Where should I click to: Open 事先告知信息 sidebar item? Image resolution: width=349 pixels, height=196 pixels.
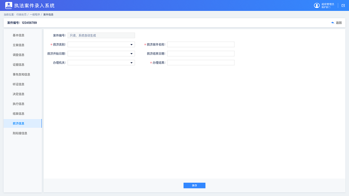(23, 74)
